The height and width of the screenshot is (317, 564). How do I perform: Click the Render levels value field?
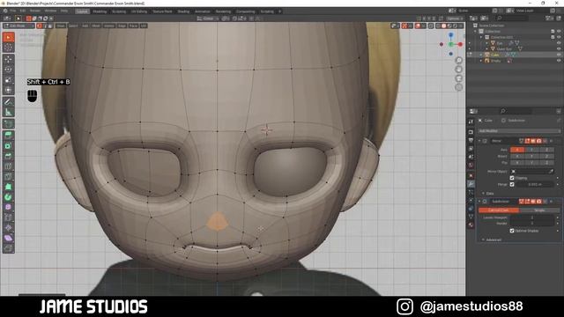[x=531, y=223]
